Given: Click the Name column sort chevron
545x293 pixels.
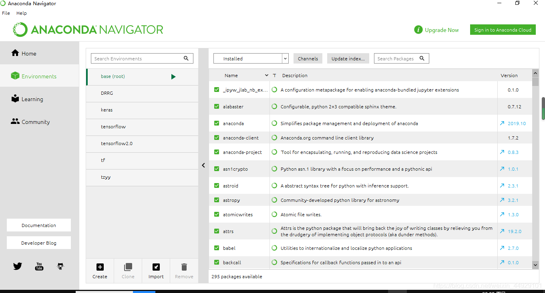Looking at the screenshot, I should tap(267, 76).
